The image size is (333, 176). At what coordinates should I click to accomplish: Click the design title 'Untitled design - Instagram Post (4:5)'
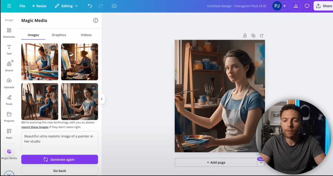237,6
